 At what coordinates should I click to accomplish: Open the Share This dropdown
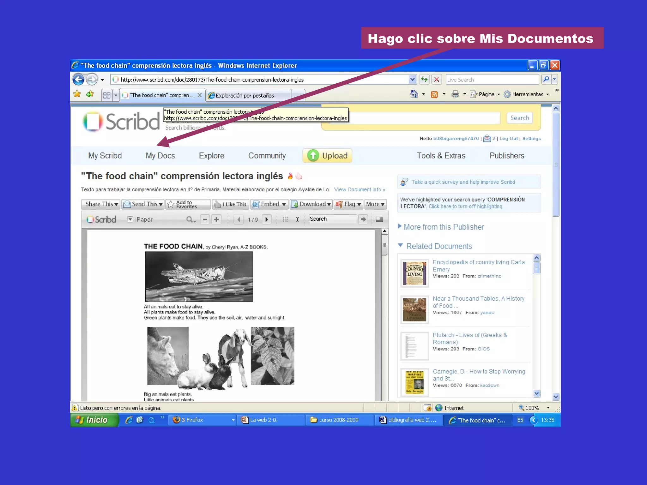tap(101, 204)
